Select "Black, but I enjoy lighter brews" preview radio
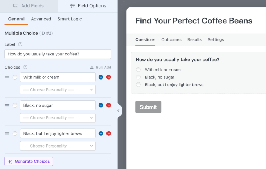266x169 pixels. (x=138, y=85)
